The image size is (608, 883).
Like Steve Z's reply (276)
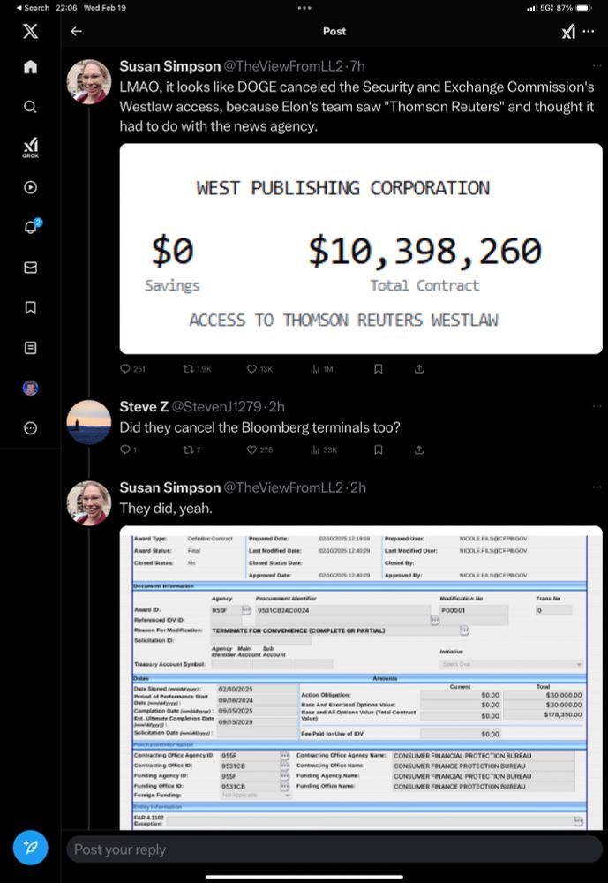click(x=259, y=449)
